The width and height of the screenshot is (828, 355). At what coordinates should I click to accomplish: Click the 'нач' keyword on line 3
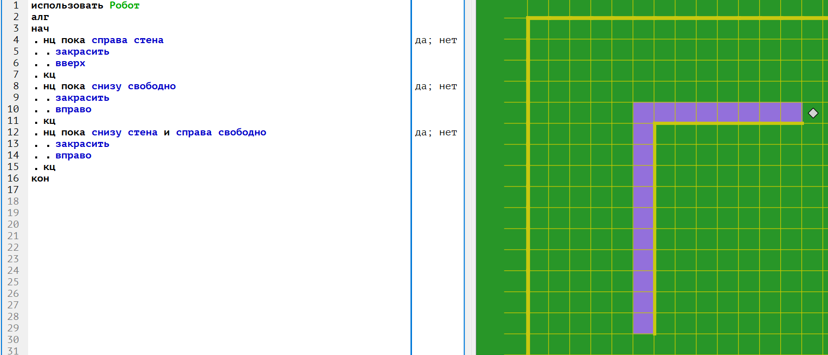click(x=40, y=29)
